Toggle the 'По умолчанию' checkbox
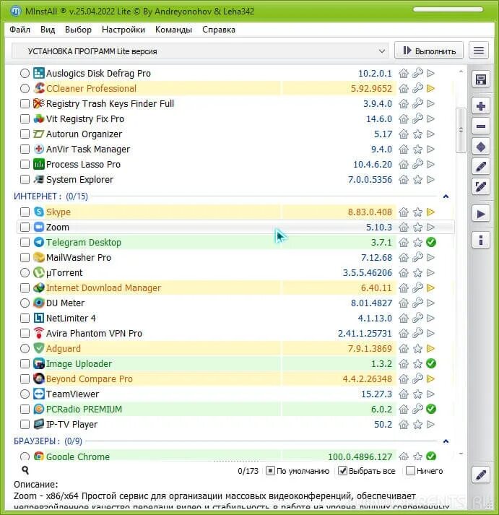The height and width of the screenshot is (515, 499). point(270,471)
